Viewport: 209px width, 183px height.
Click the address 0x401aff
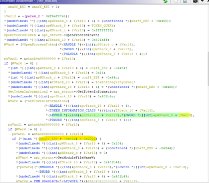click(x=99, y=40)
